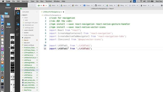
Task: Open Explorer more actions ellipsis
Action: [37, 12]
